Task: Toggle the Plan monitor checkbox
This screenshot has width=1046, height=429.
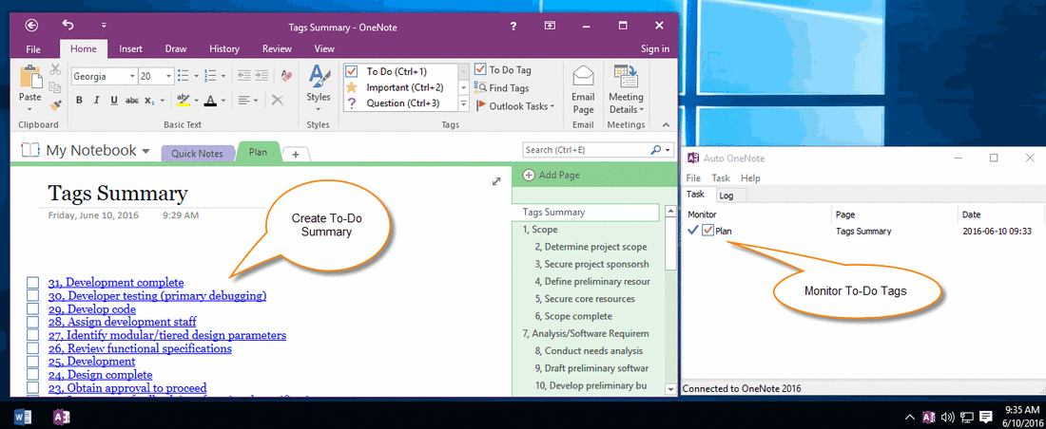Action: point(707,231)
